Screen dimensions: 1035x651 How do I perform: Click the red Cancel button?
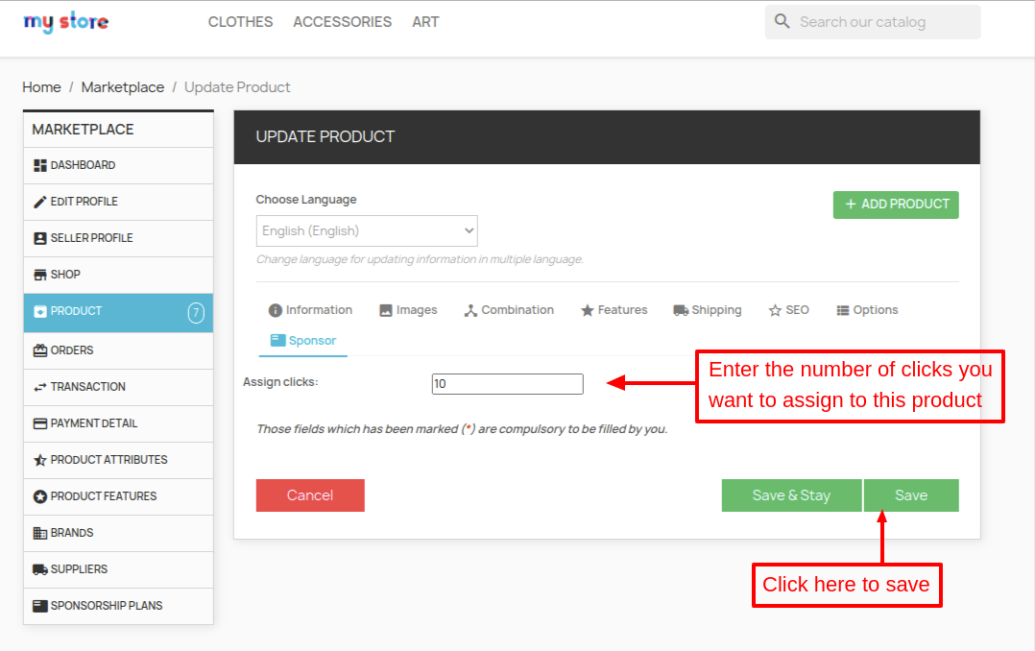coord(310,495)
